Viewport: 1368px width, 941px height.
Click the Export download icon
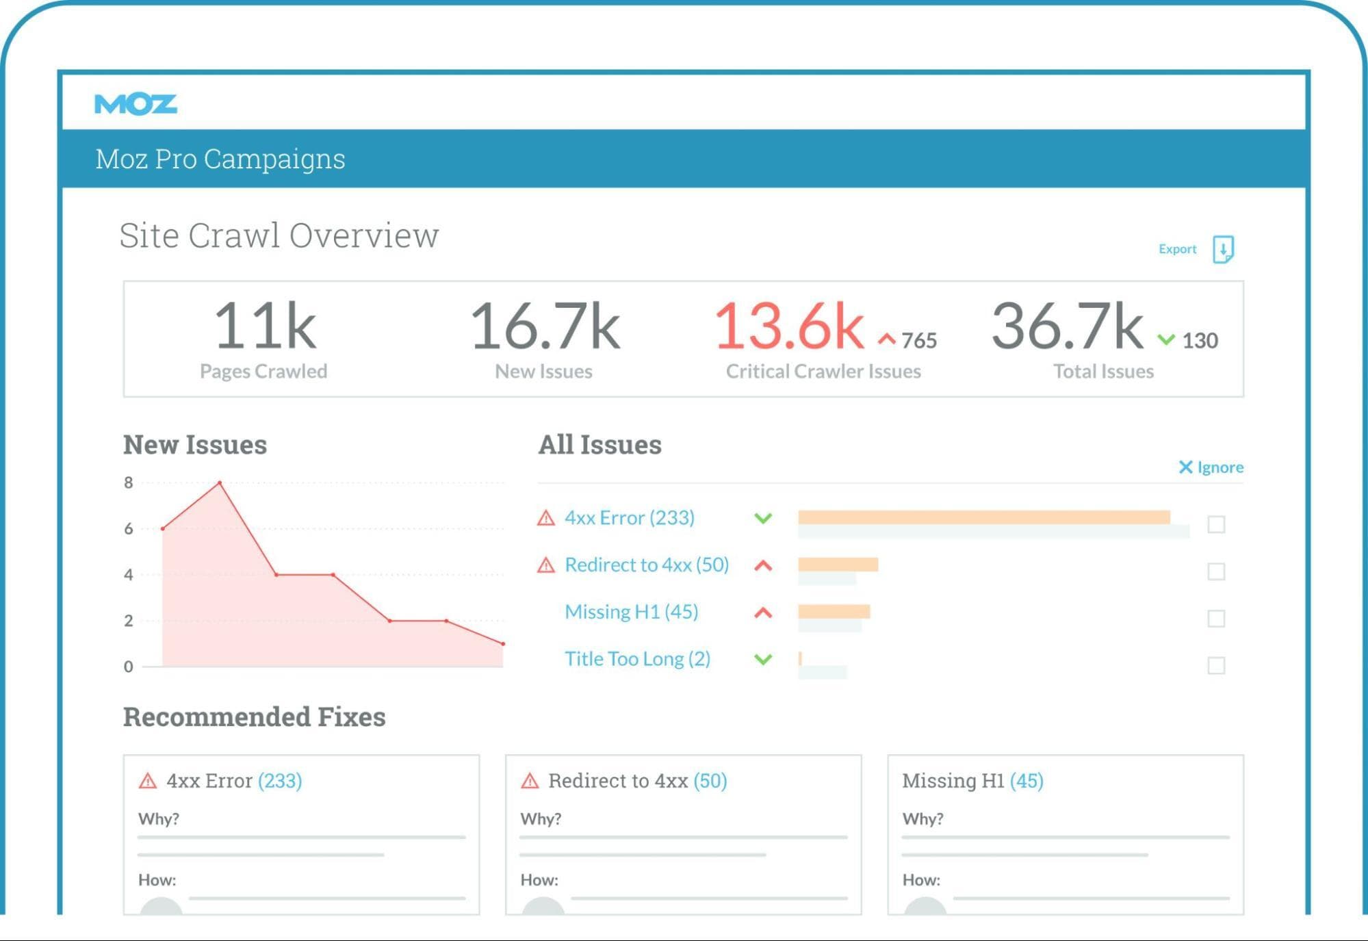tap(1223, 249)
